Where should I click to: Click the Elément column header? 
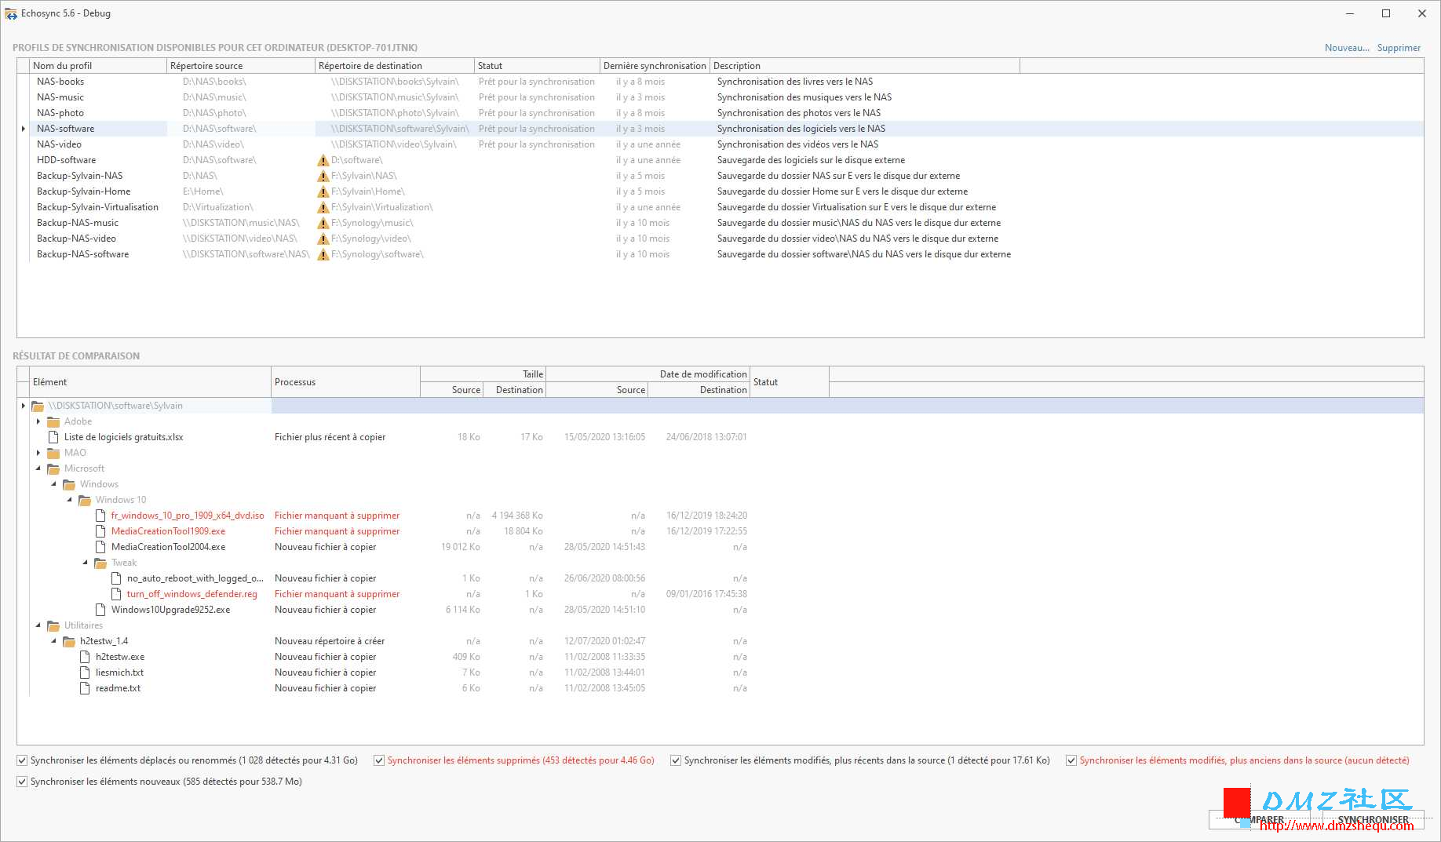pos(150,382)
